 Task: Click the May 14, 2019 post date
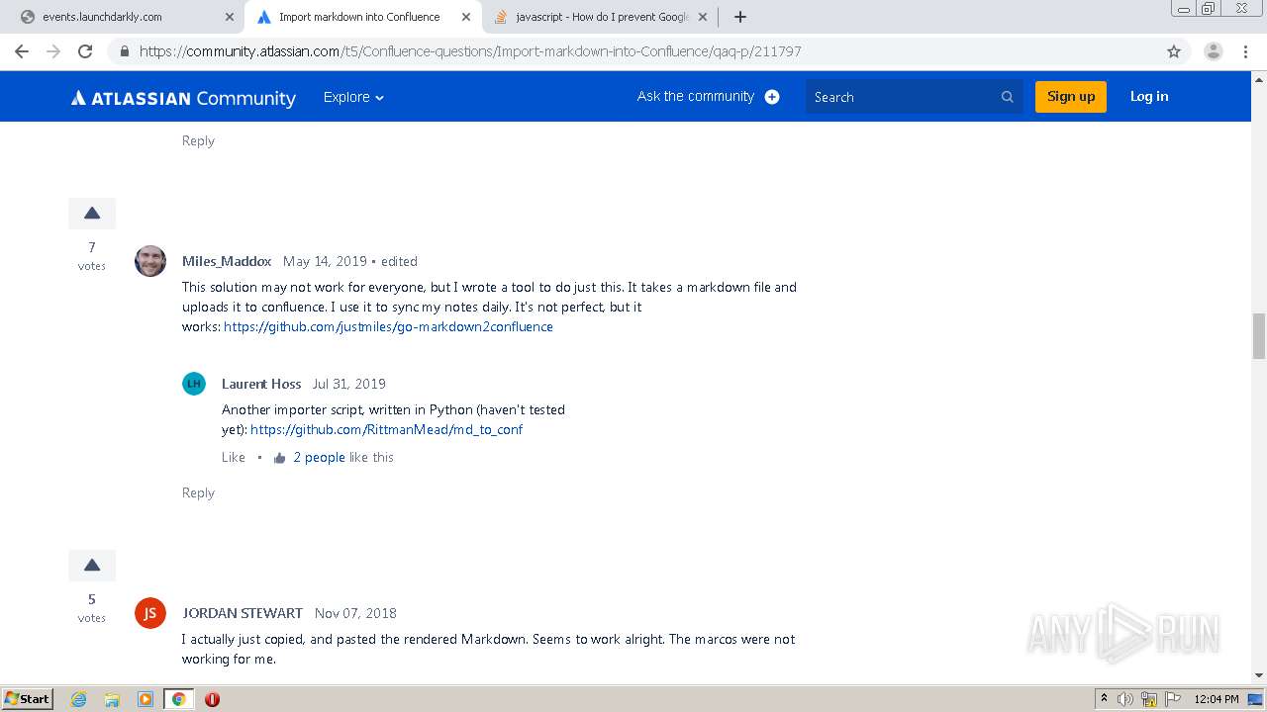point(325,261)
